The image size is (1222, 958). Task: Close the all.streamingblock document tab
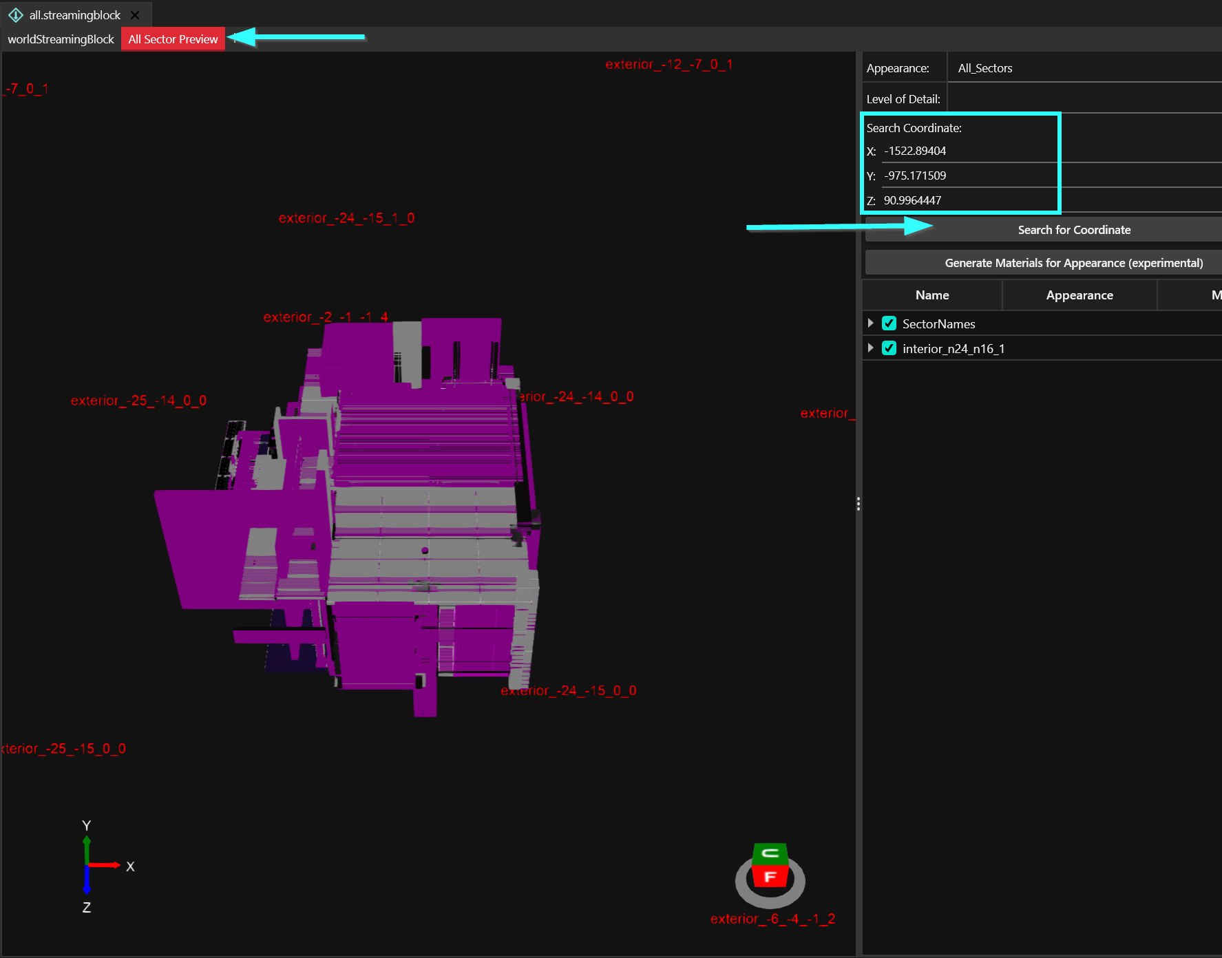pyautogui.click(x=135, y=14)
